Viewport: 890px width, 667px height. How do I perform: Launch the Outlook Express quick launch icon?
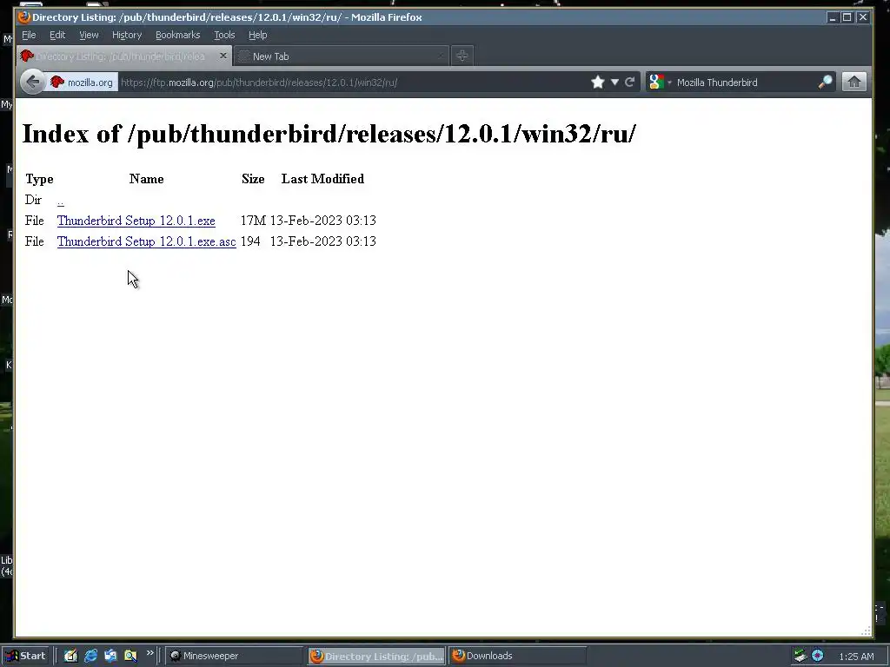tap(110, 656)
